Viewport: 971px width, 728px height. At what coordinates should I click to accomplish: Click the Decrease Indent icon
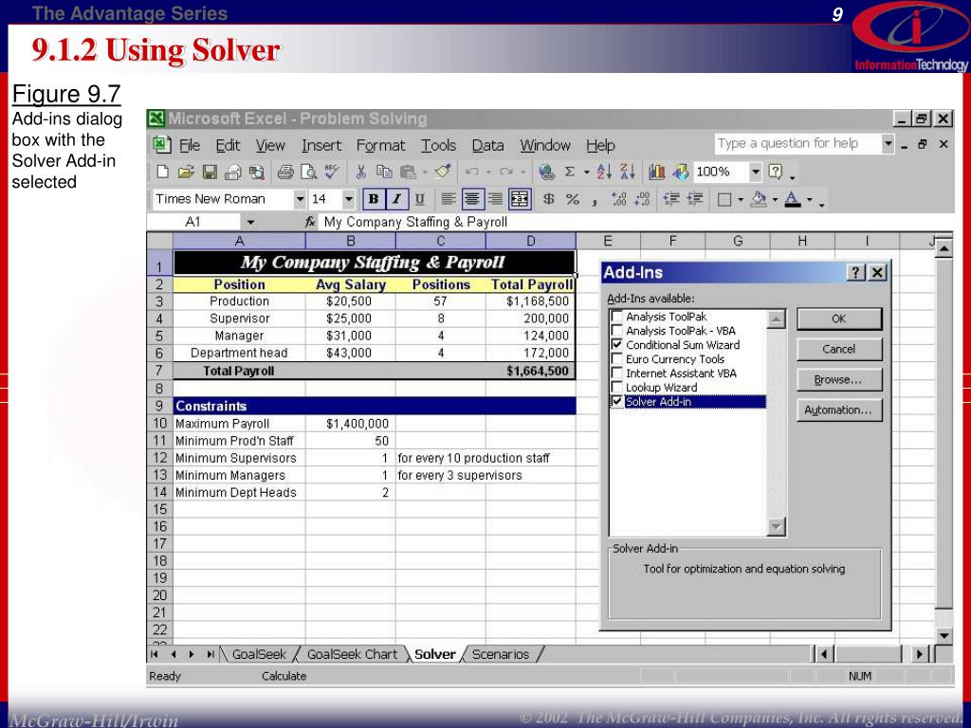click(671, 199)
